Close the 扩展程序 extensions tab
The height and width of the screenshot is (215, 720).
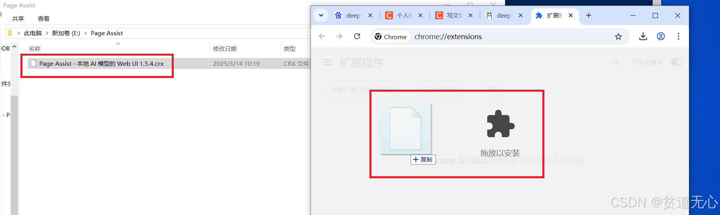pyautogui.click(x=571, y=15)
